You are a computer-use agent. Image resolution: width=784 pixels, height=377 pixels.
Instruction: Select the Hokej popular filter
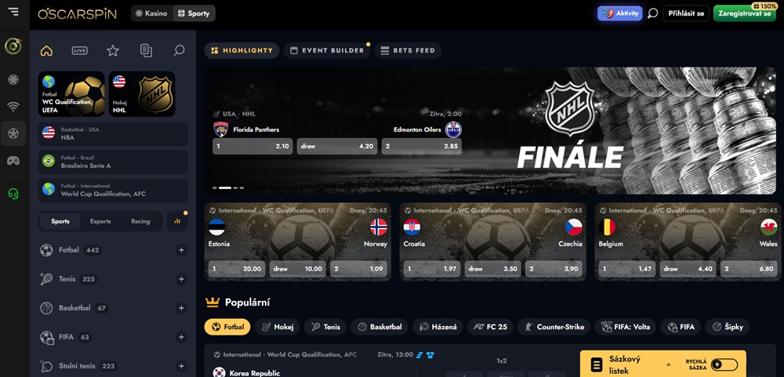pyautogui.click(x=277, y=327)
